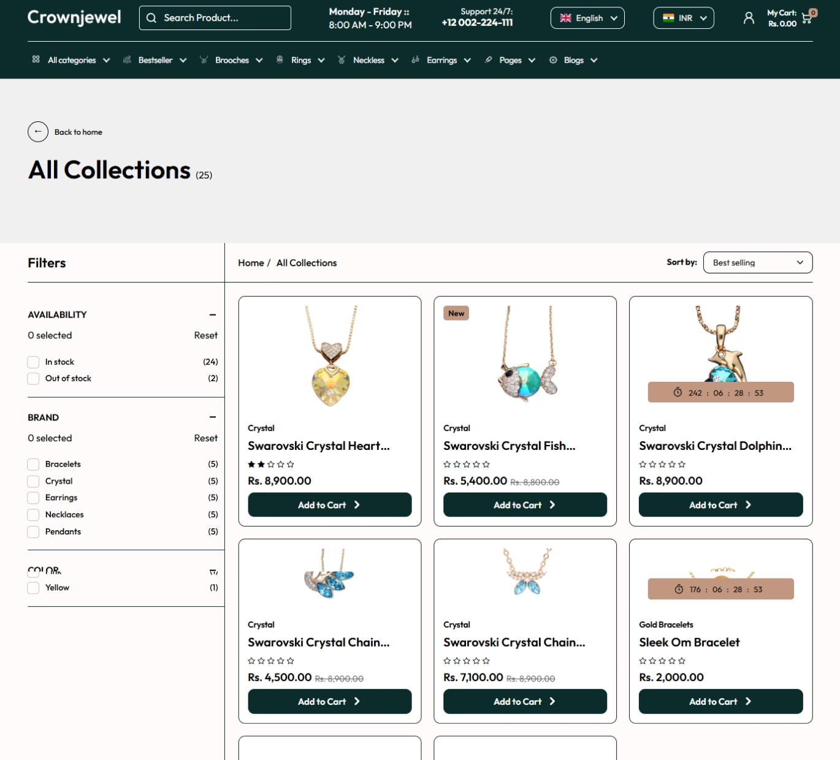Click the Rings menu icon
840x760 pixels.
280,59
